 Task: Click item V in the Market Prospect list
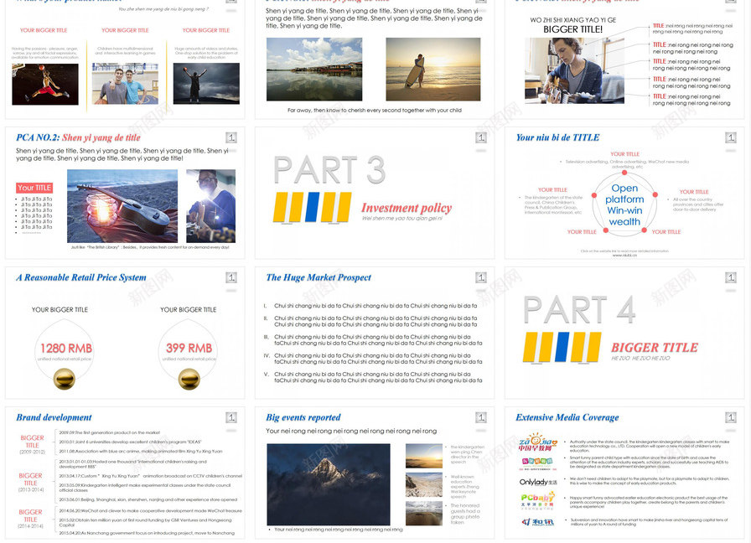(373, 377)
